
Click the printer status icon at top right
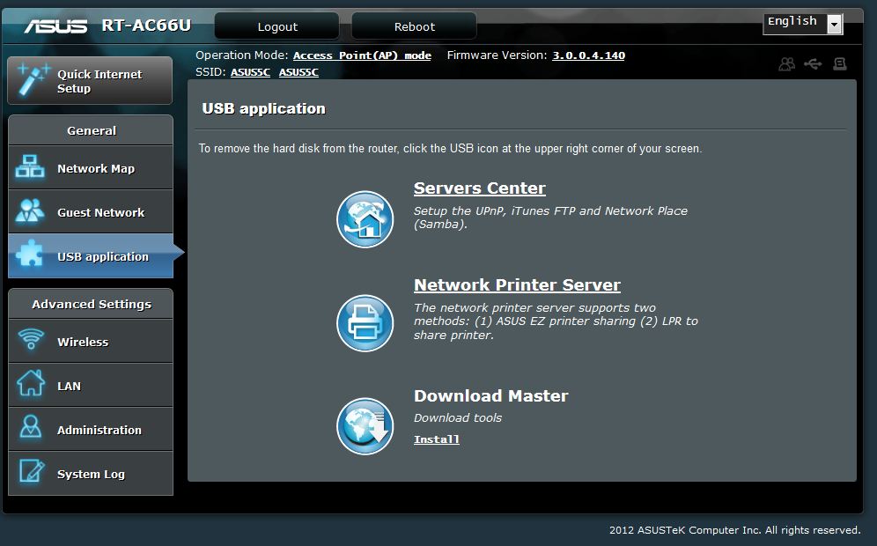coord(839,63)
